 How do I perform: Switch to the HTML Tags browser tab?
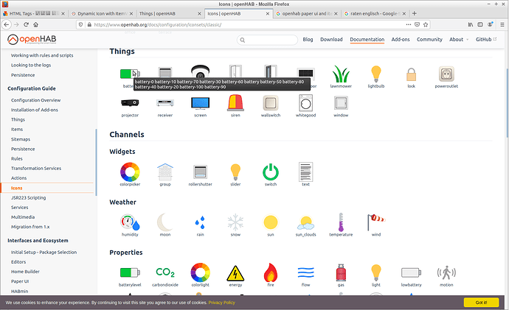pyautogui.click(x=34, y=13)
